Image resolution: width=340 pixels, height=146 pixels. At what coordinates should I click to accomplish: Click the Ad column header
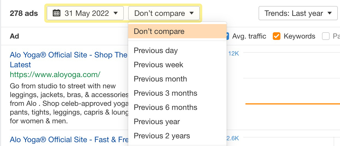click(x=14, y=36)
